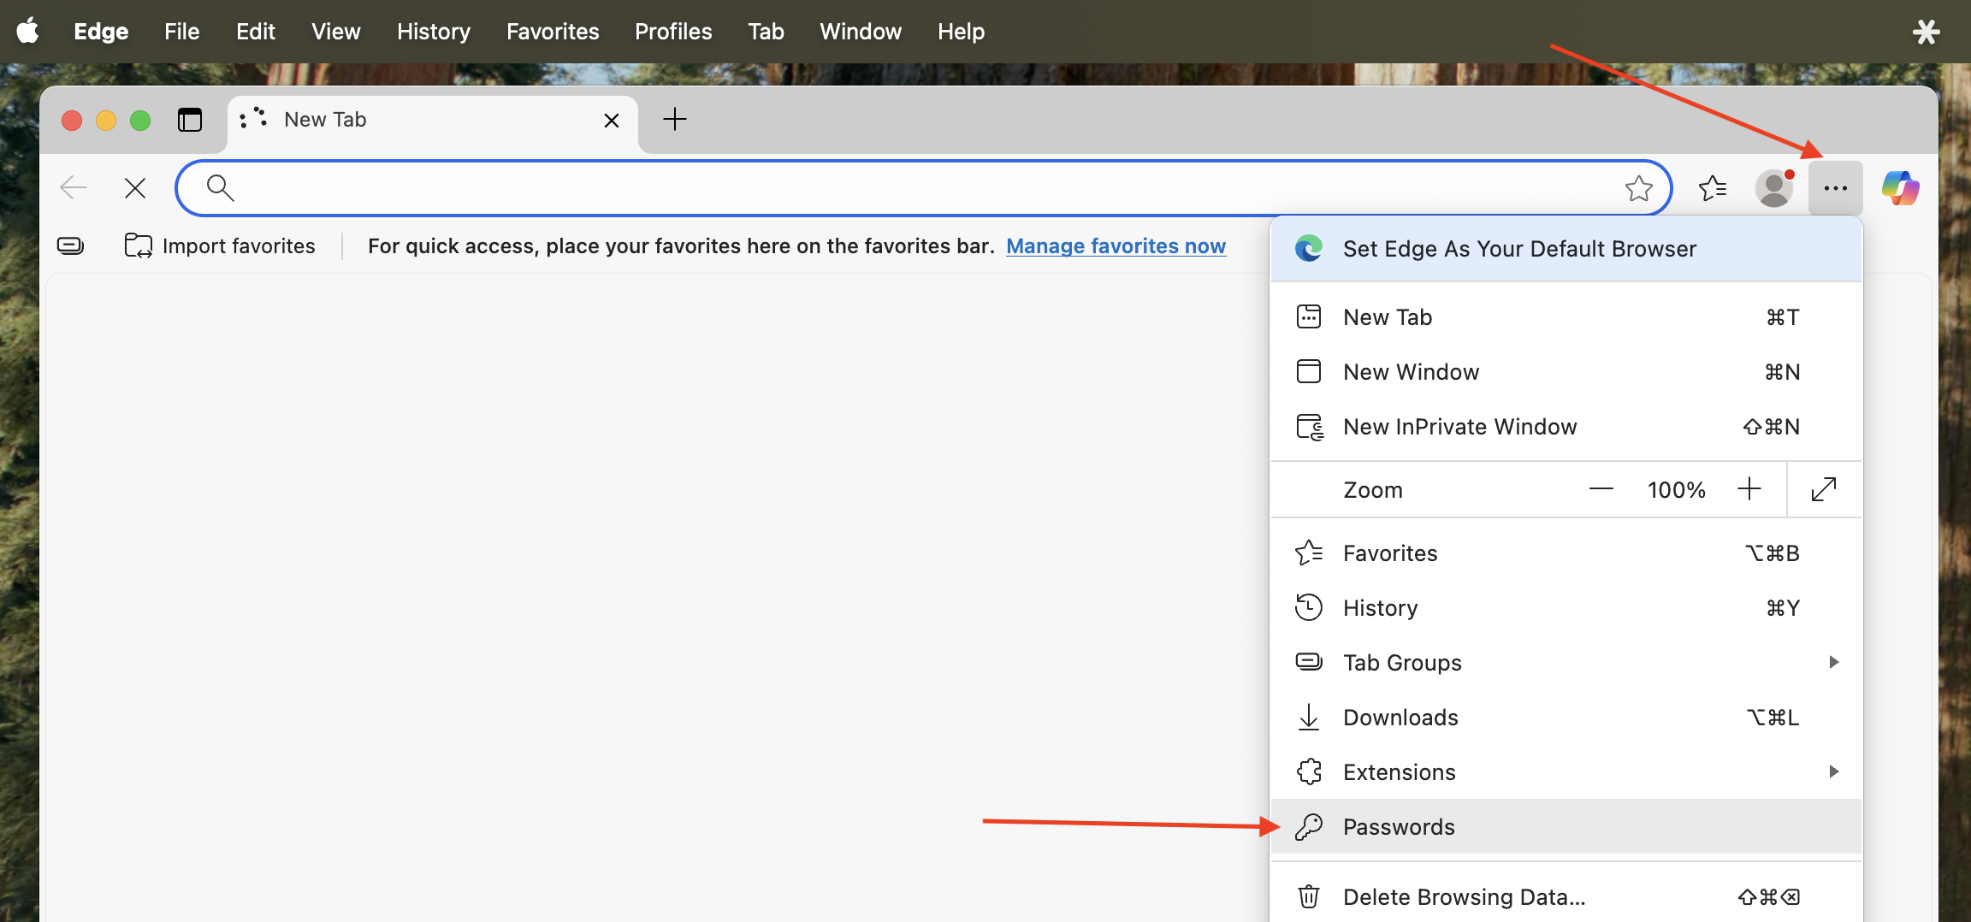This screenshot has height=922, width=1971.
Task: Click the search magnifier in address bar
Action: coord(220,187)
